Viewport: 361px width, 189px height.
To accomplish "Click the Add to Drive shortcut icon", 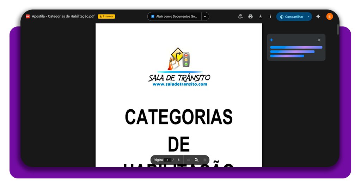I will [240, 17].
